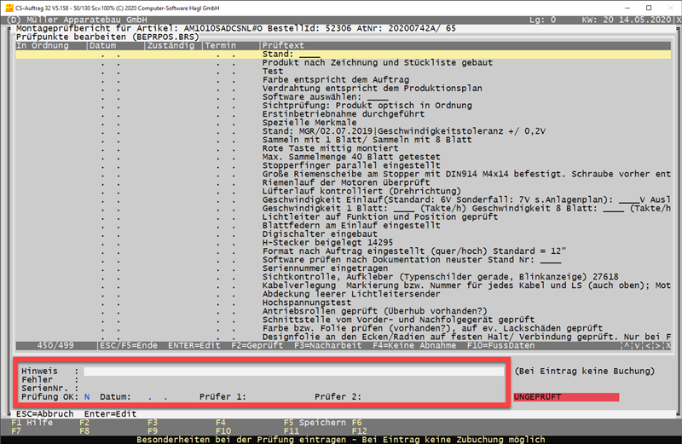Click the scroll down arrow in list footer
Screen dimensions: 682x444
(x=638, y=345)
